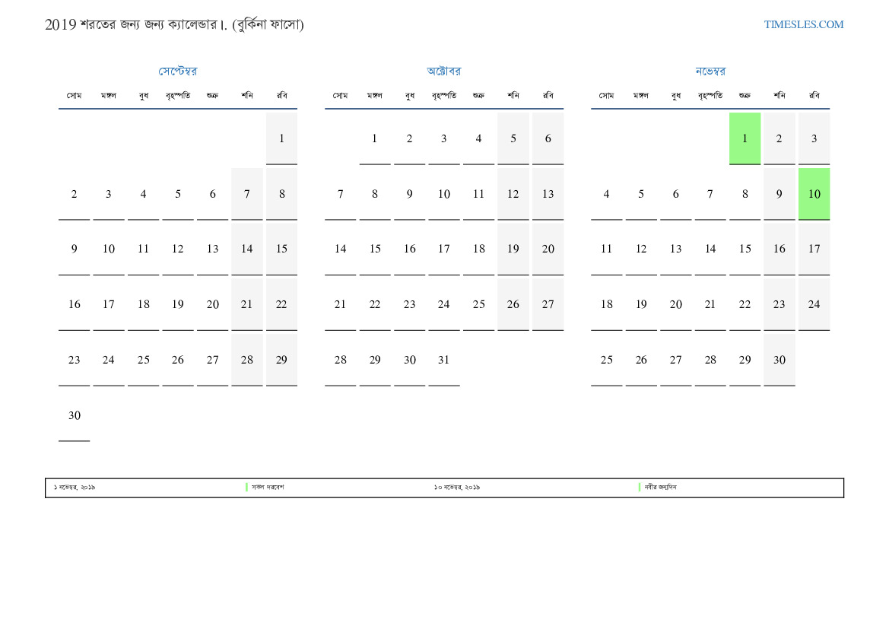
Task: Click the নবীর জন্মদিন holiday label
Action: point(660,488)
